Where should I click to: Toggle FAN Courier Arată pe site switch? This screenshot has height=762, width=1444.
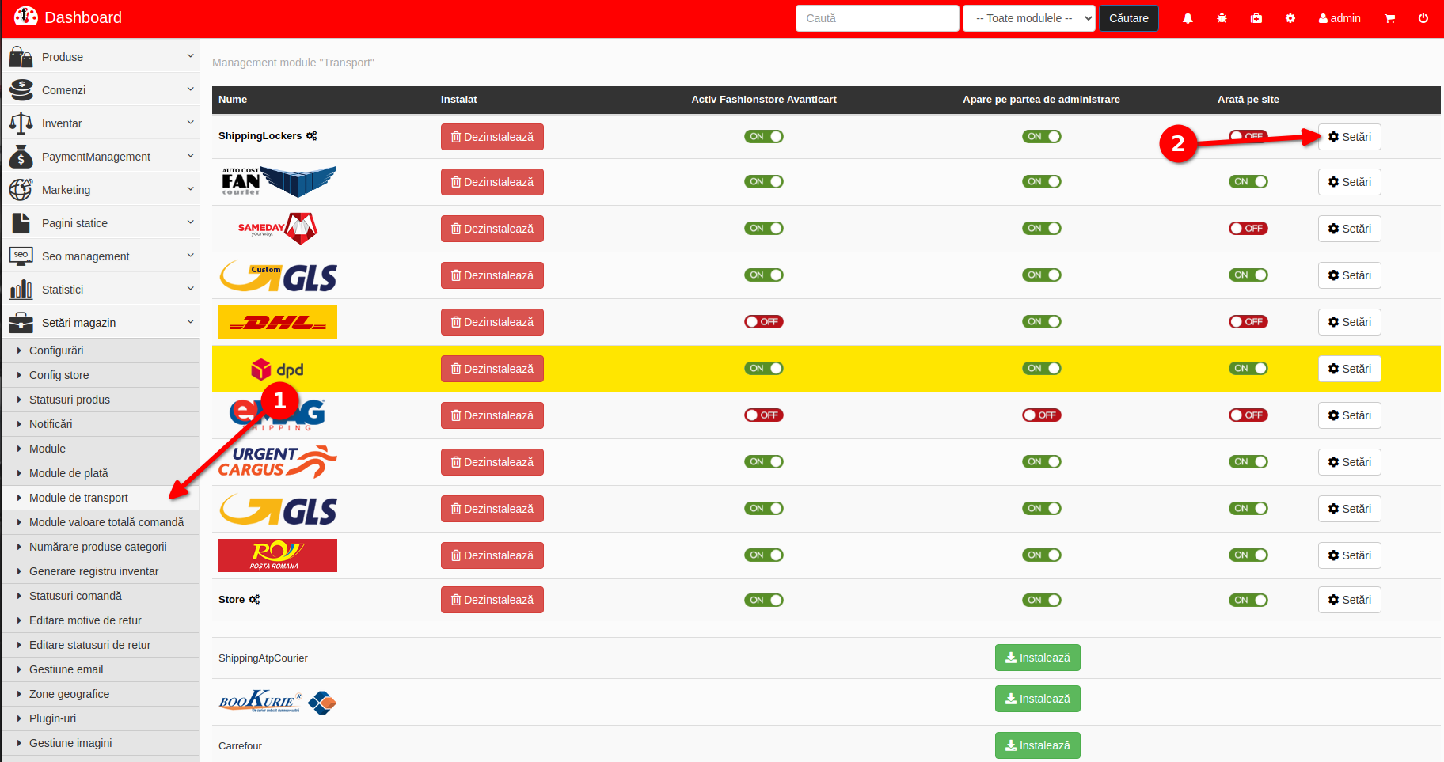pyautogui.click(x=1248, y=181)
